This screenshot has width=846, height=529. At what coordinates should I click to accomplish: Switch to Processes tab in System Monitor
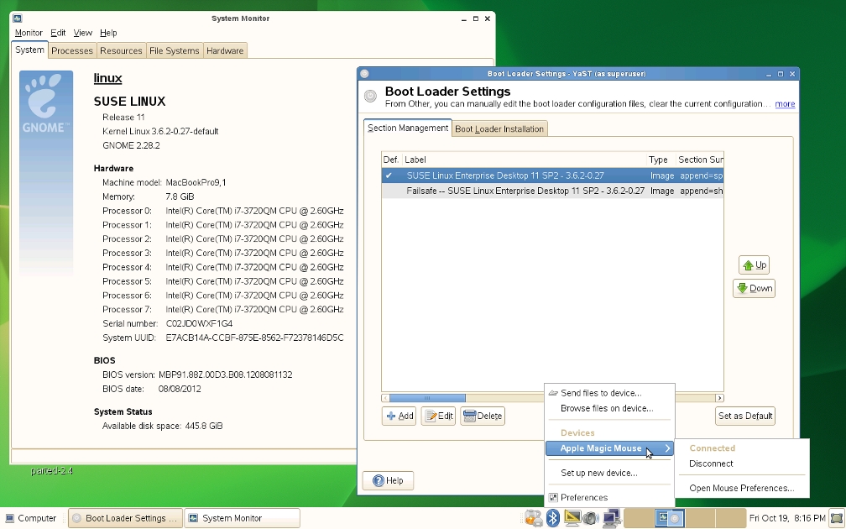click(72, 50)
